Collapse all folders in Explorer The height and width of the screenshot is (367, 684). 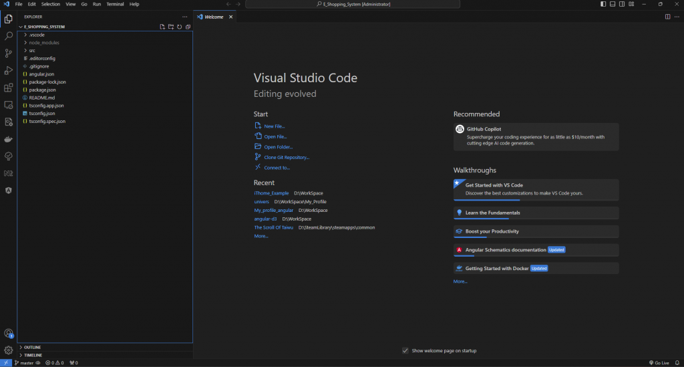188,27
